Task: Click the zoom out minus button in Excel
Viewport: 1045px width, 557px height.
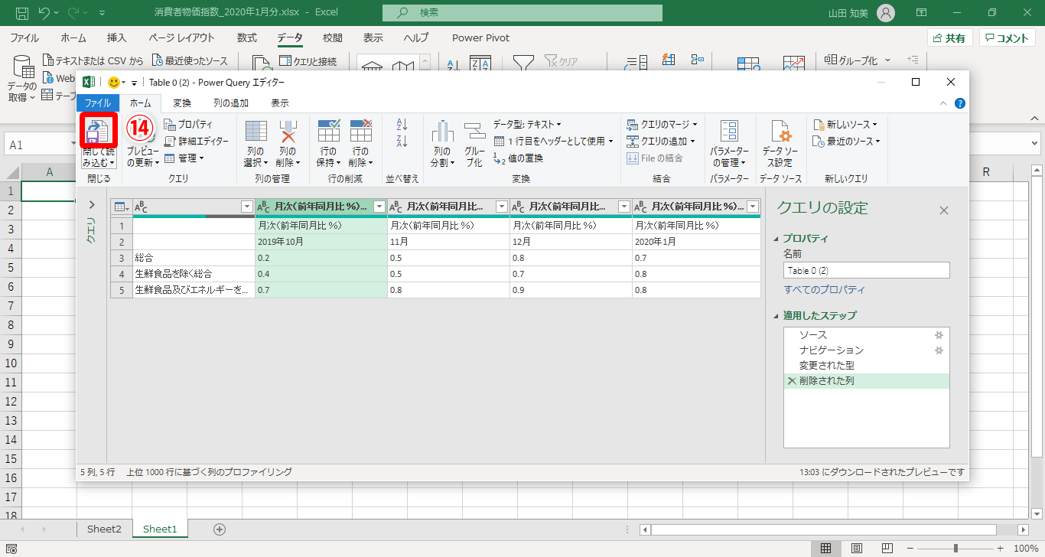Action: click(x=909, y=549)
